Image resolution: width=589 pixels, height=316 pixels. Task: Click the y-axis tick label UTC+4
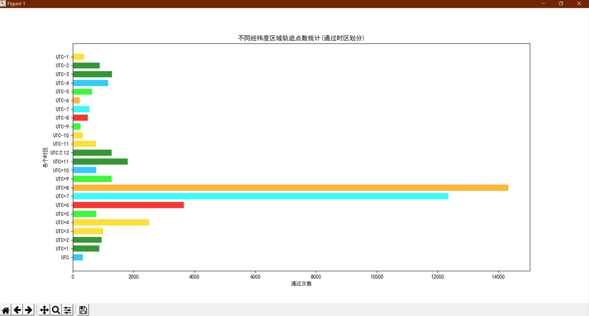click(x=62, y=222)
